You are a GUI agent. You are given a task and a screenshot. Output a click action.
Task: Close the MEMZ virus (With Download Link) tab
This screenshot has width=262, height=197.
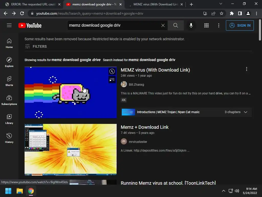[x=182, y=4]
